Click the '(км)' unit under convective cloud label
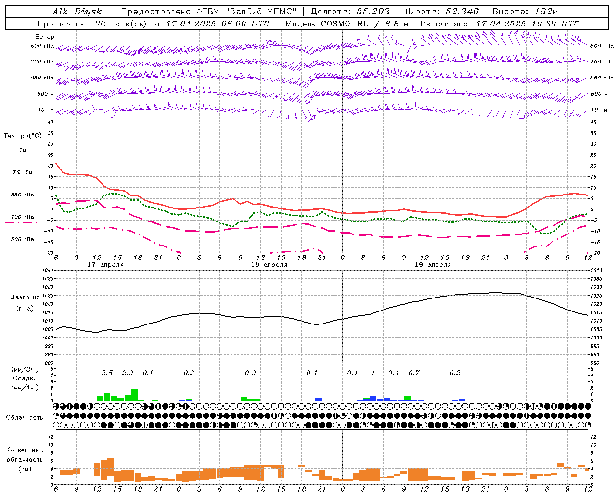The image size is (616, 493). [x=25, y=469]
